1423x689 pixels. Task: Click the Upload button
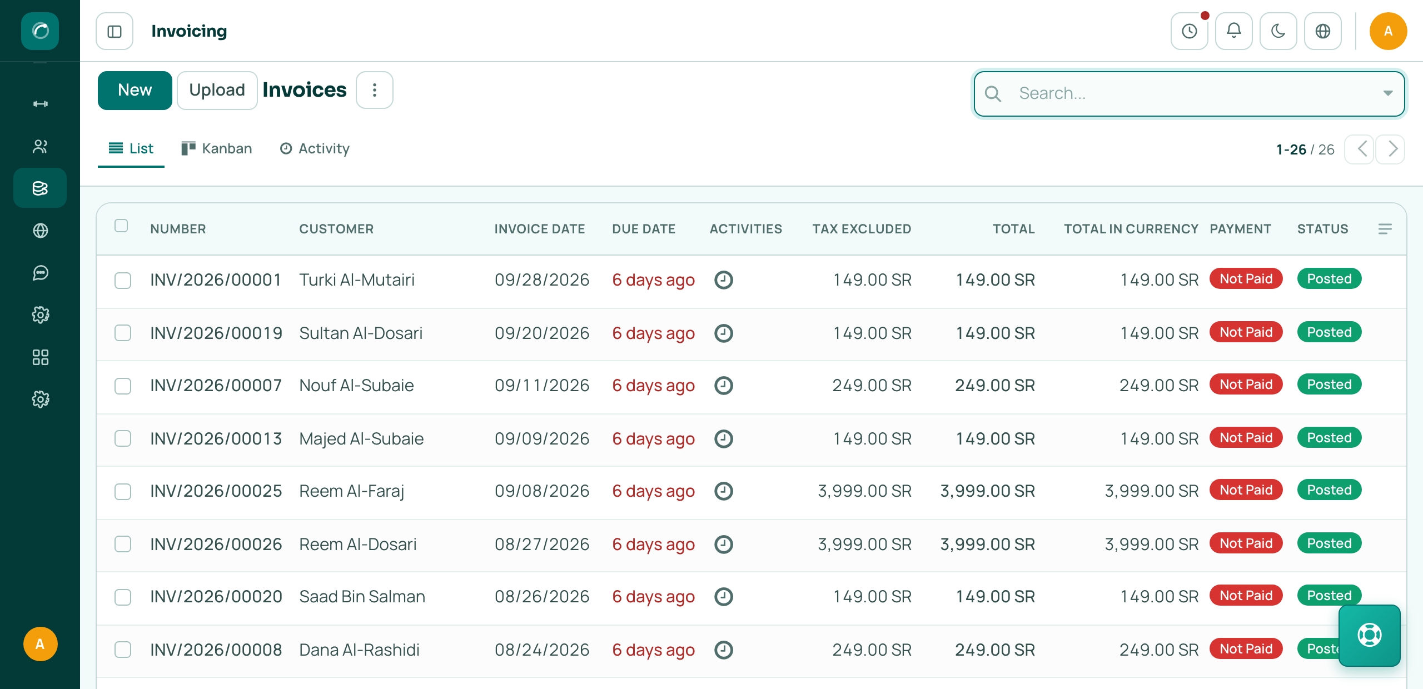[217, 90]
